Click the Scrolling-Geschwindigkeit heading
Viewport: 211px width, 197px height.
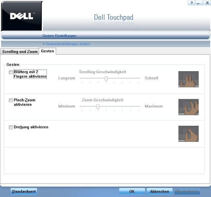pos(102,72)
